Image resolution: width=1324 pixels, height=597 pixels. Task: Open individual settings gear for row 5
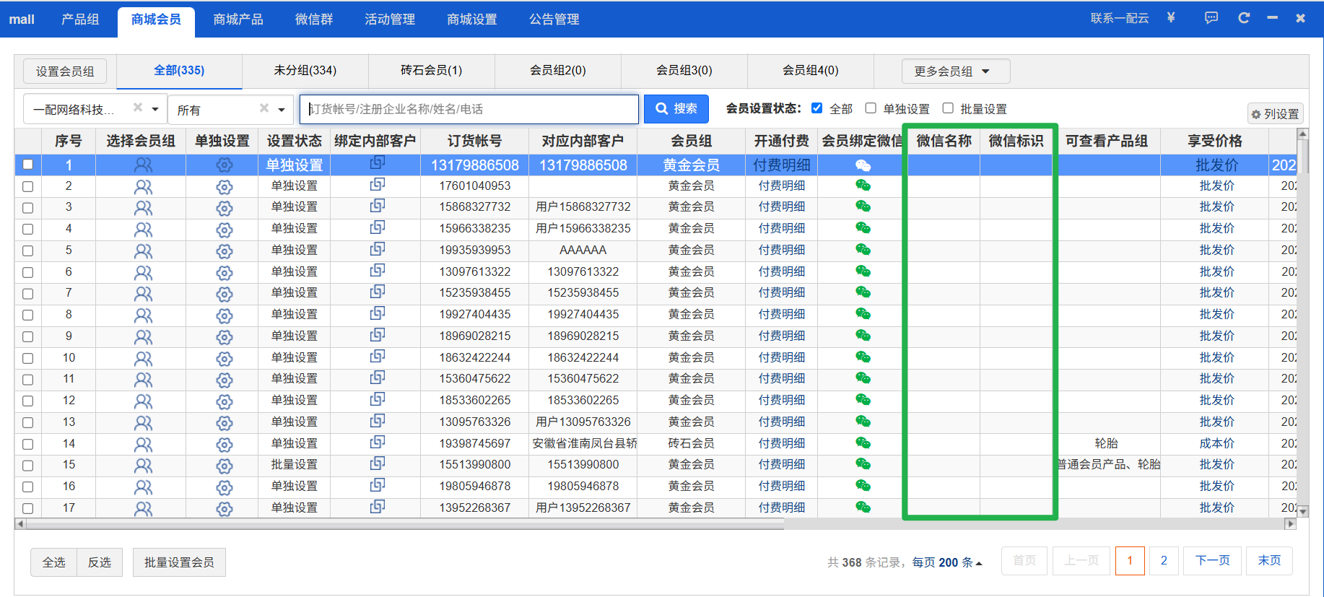pyautogui.click(x=225, y=251)
